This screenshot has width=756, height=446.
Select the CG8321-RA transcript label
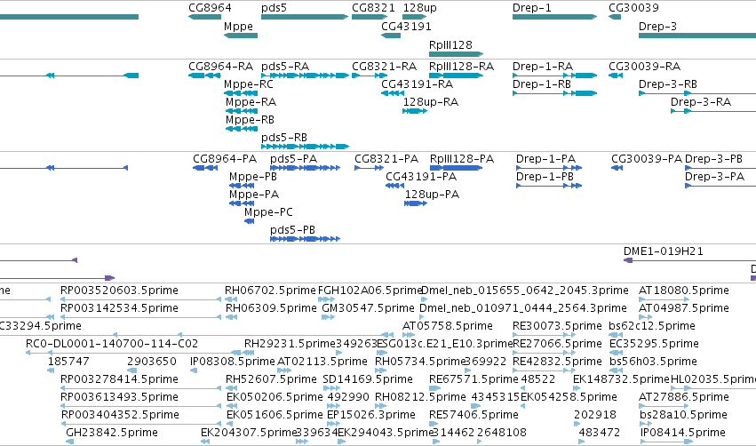385,66
